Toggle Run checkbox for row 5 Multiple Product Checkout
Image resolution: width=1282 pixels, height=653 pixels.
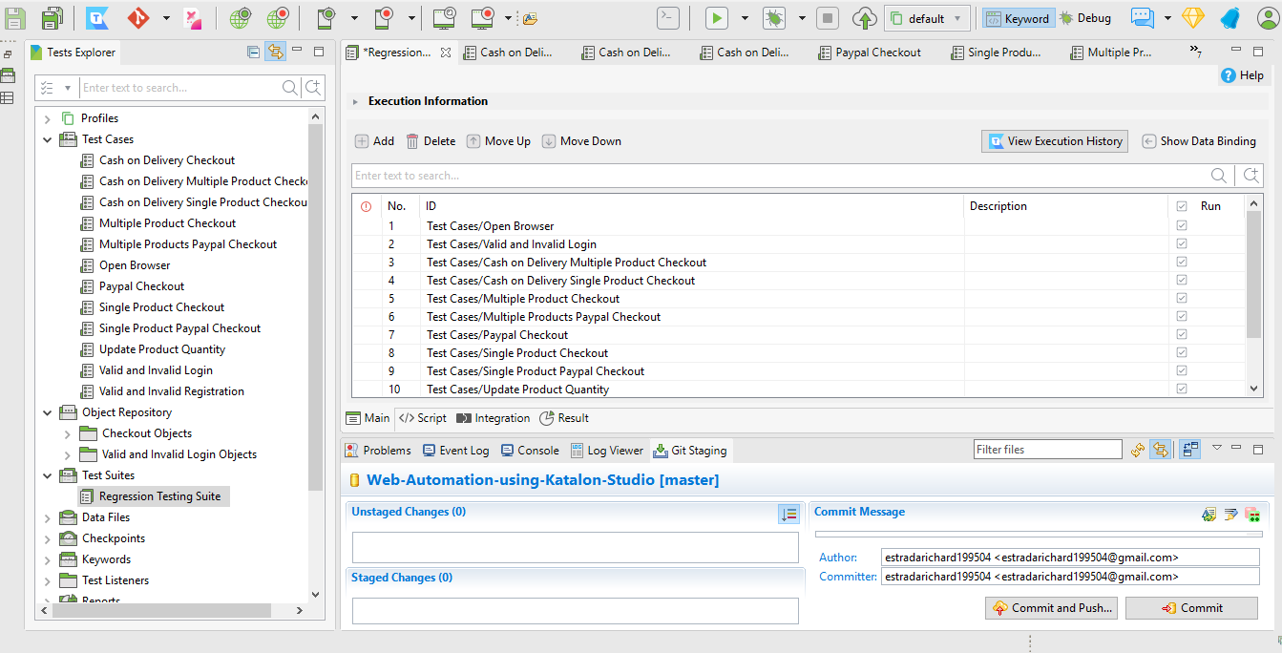[x=1182, y=299]
